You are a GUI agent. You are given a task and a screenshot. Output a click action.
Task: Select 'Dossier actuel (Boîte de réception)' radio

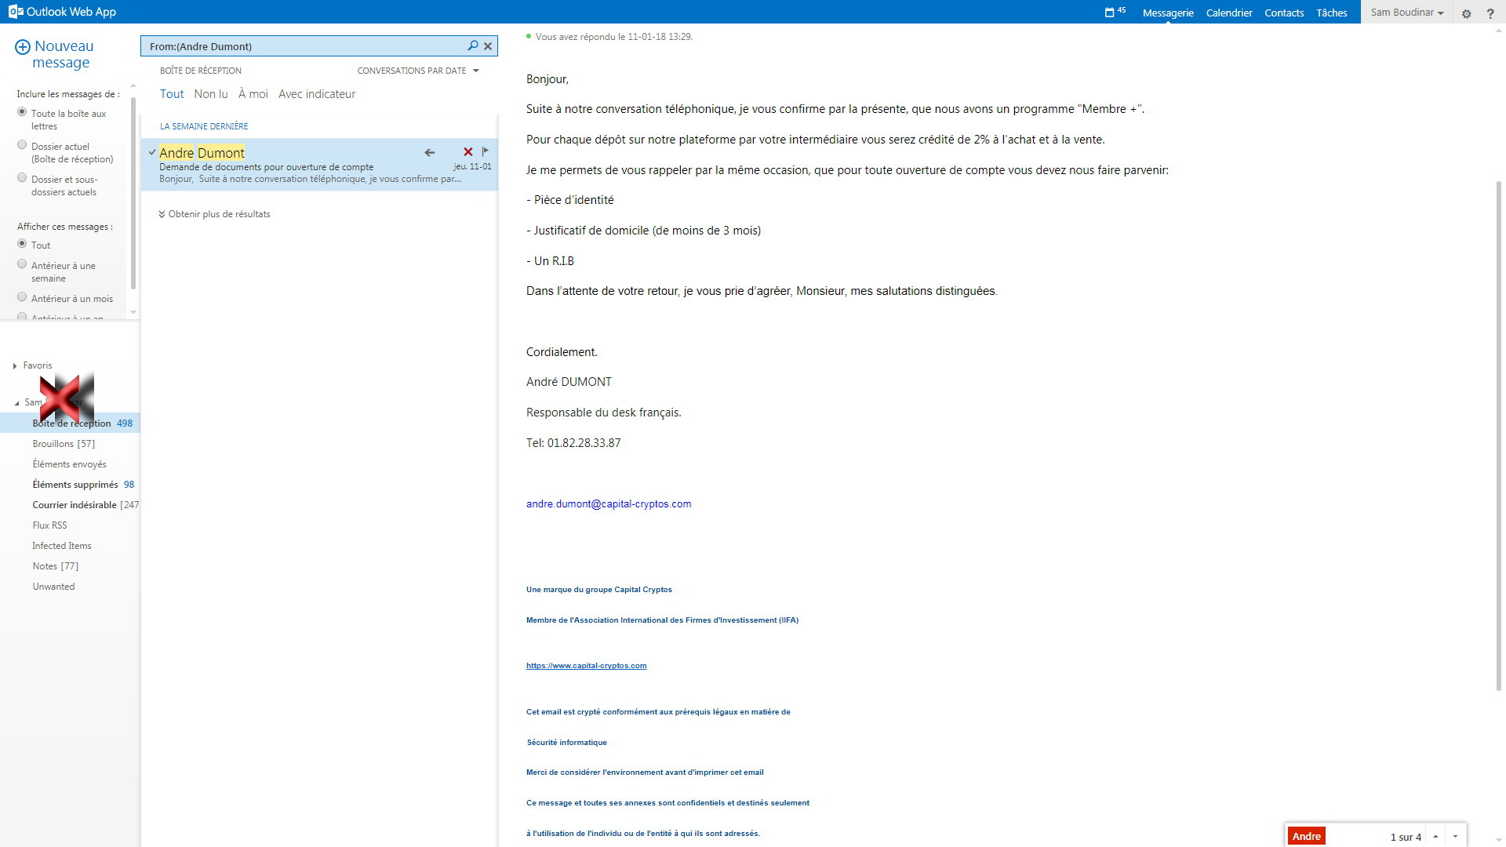tap(22, 145)
